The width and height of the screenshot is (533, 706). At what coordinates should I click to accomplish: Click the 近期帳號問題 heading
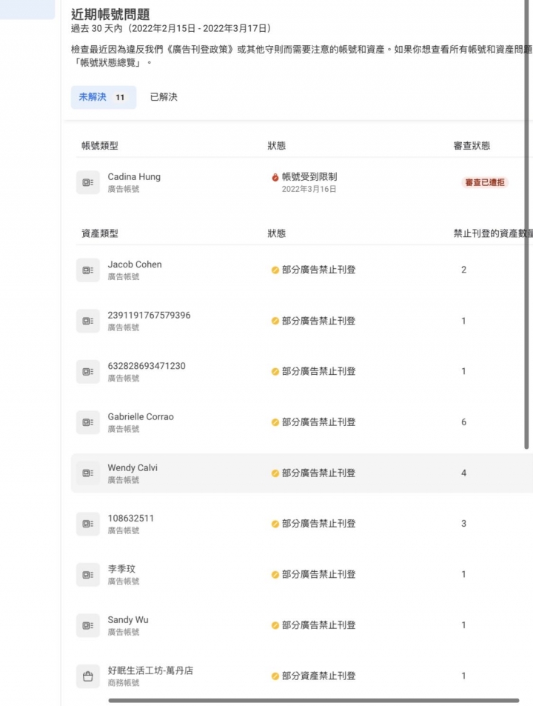110,14
